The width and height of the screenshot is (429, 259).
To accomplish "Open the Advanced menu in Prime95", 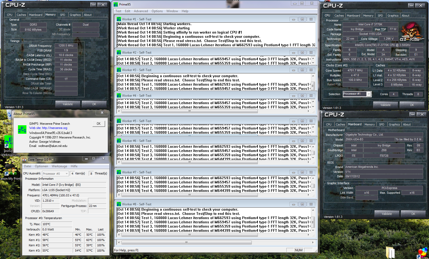I will (141, 11).
